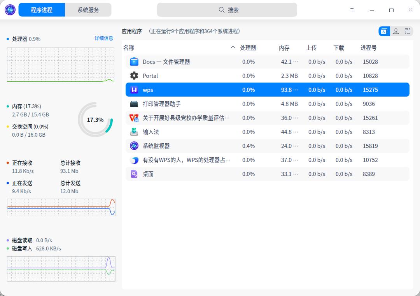Click the 输入法 keyboard icon
The height and width of the screenshot is (296, 420).
point(134,132)
